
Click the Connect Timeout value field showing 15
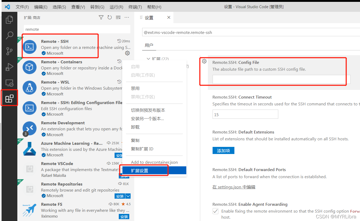tap(245, 114)
